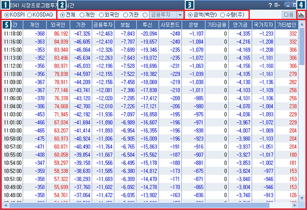Click the vertical scrollbar down arrow
This screenshot has width=307, height=210.
(302, 198)
